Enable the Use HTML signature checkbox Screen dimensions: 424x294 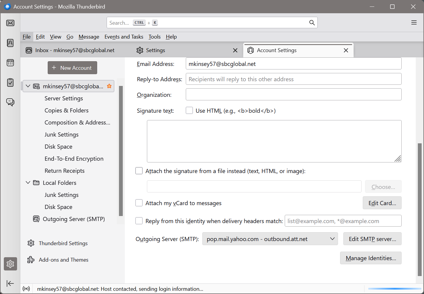tap(189, 111)
